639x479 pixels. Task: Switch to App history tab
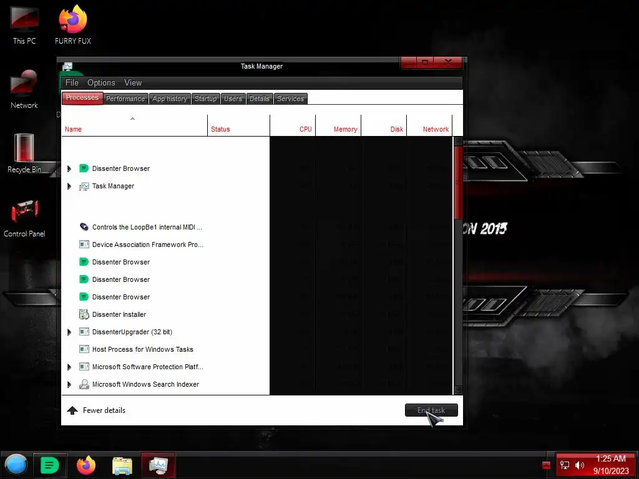(x=170, y=99)
